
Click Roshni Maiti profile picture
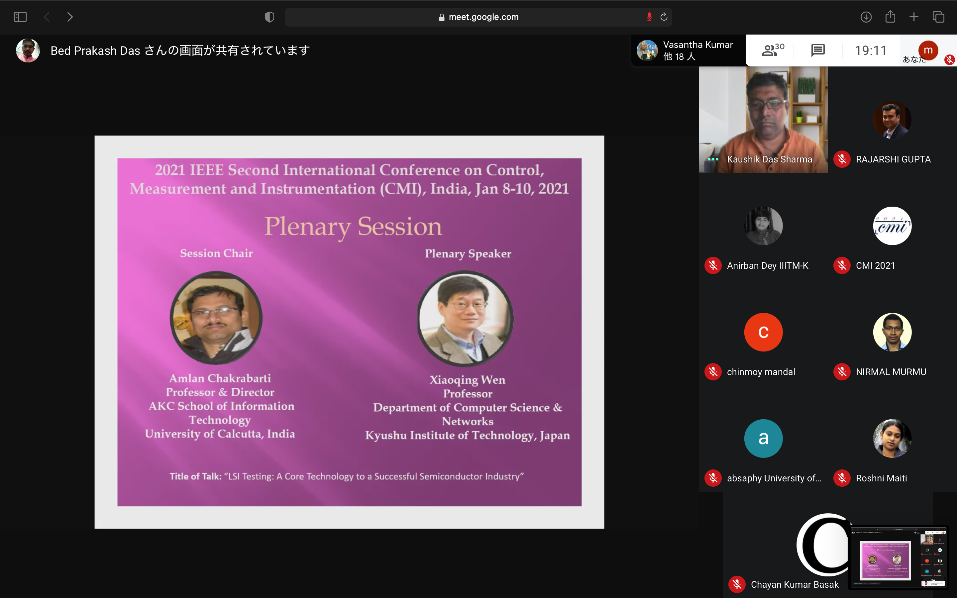coord(892,438)
